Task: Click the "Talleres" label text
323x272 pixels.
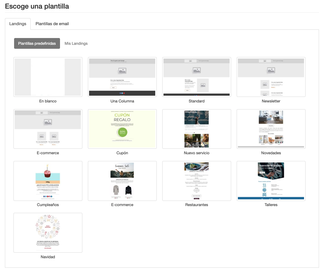Action: tap(271, 205)
